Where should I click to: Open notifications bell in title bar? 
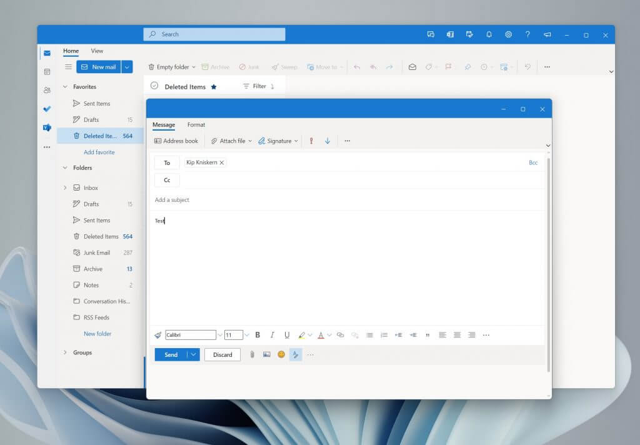coord(489,35)
